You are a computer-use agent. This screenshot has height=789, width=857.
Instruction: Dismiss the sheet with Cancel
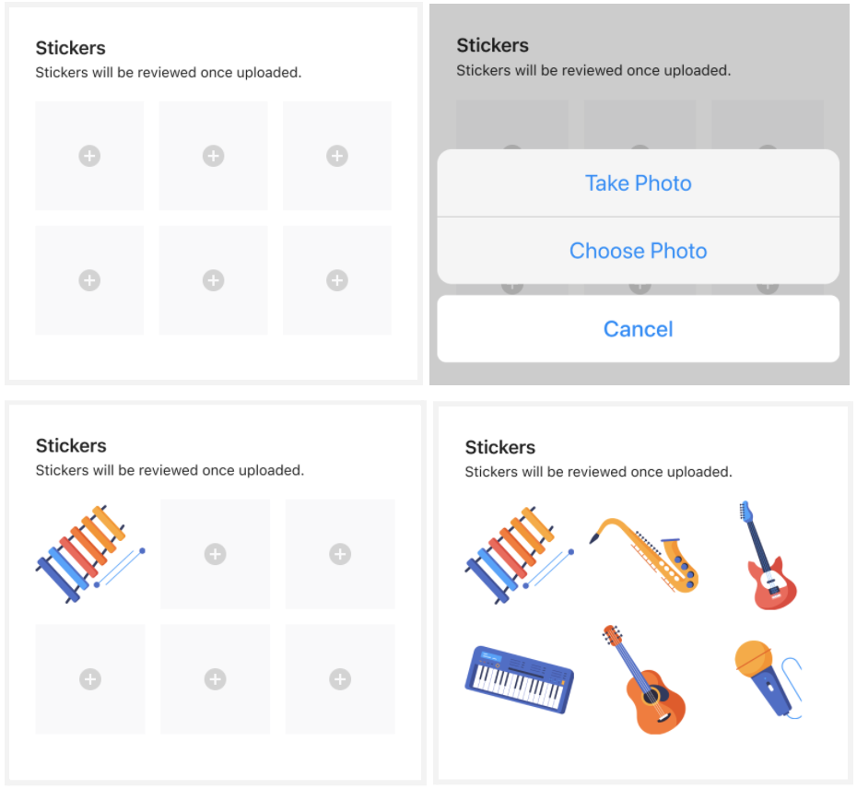pos(638,329)
